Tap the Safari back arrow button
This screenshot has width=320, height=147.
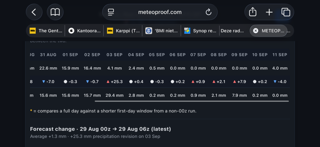pyautogui.click(x=34, y=12)
